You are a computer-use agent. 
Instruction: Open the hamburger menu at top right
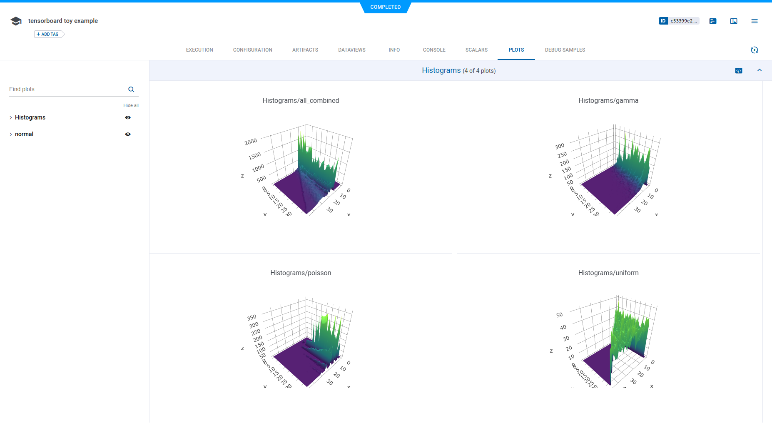(x=755, y=21)
